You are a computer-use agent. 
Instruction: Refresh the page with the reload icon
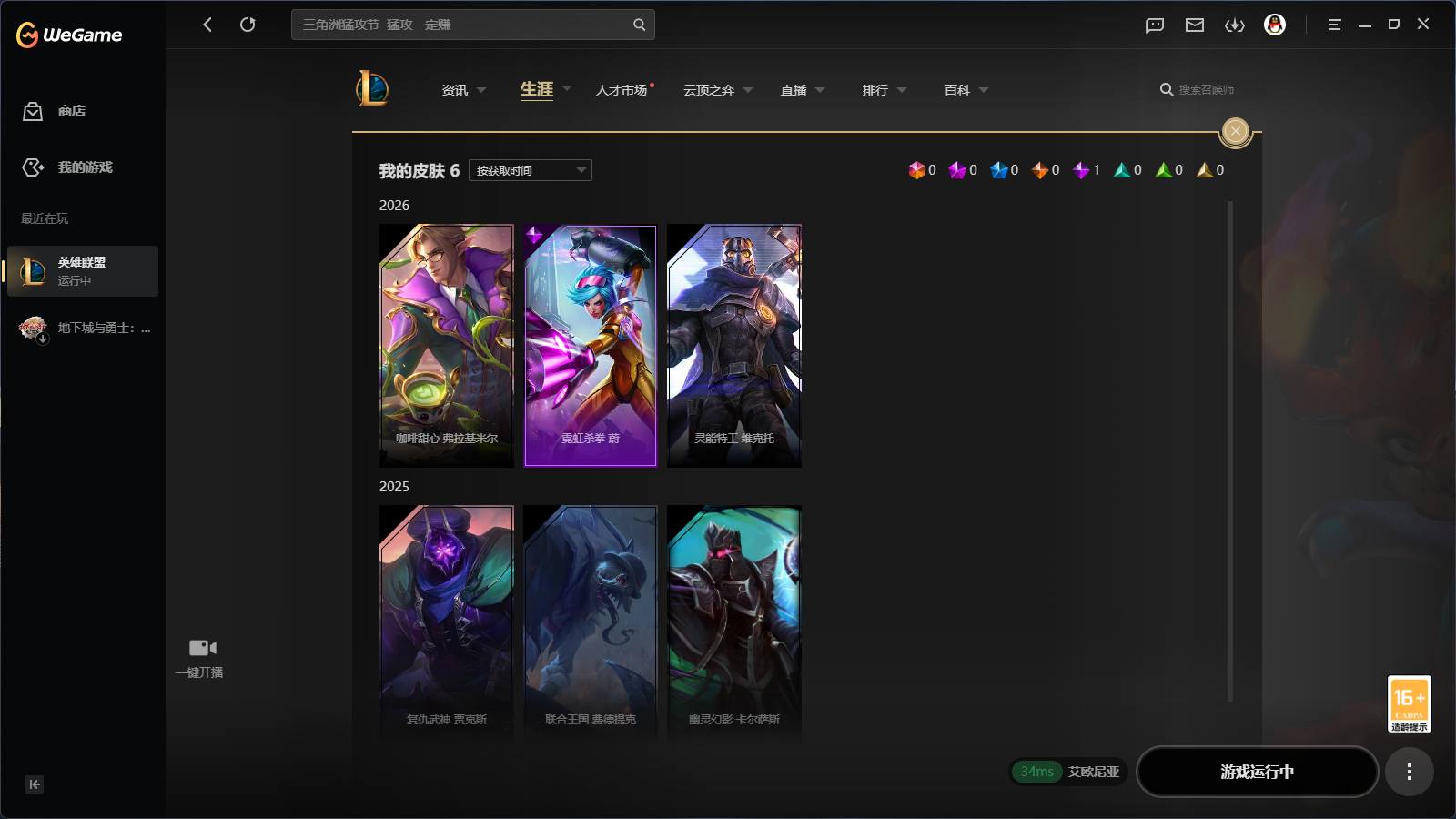point(248,25)
